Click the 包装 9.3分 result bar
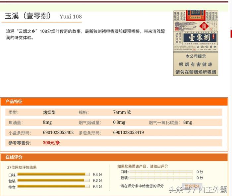The height and width of the screenshot is (196, 232). (53, 180)
